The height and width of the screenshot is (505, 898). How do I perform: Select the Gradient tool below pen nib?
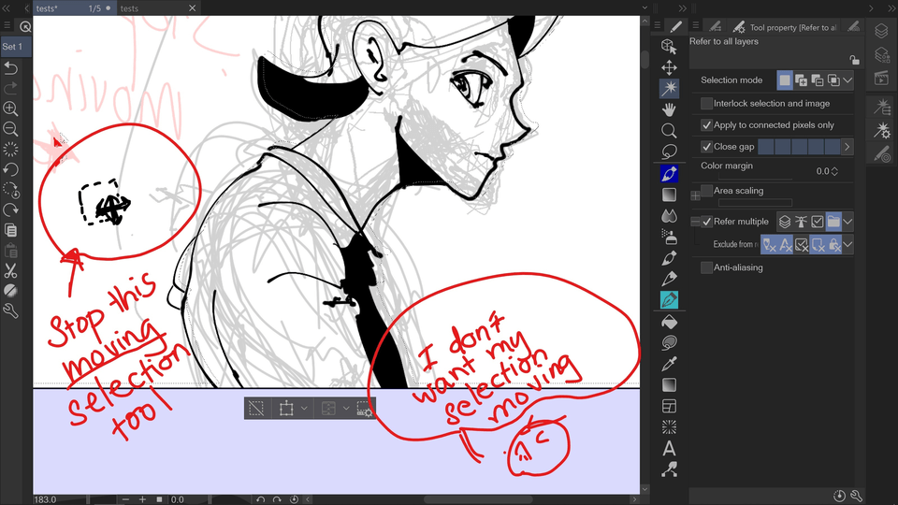tap(669, 195)
